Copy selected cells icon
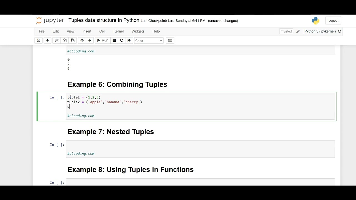The image size is (356, 200). (65, 41)
